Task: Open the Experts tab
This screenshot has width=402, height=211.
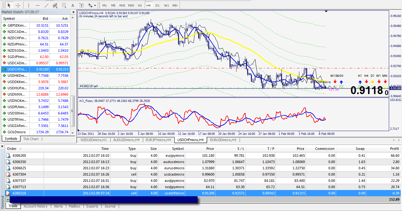Action: coord(92,206)
